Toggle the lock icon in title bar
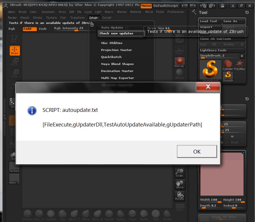 222,6
